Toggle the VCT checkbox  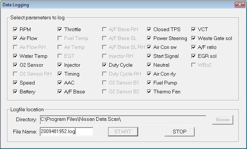coord(194,29)
